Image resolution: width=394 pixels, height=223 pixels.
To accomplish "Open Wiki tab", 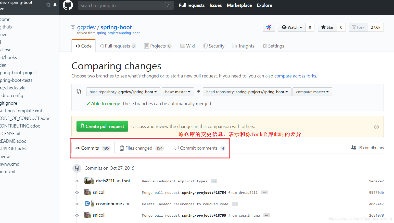I will [x=187, y=46].
